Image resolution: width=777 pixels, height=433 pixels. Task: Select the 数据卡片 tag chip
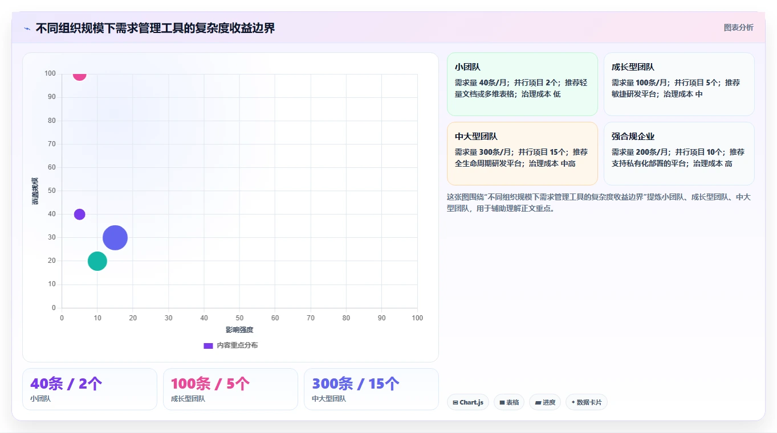(587, 402)
